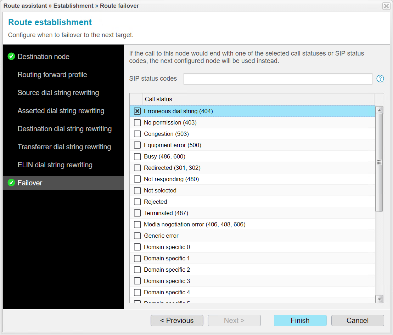Select Asserted dial string rewriting step

pos(63,111)
